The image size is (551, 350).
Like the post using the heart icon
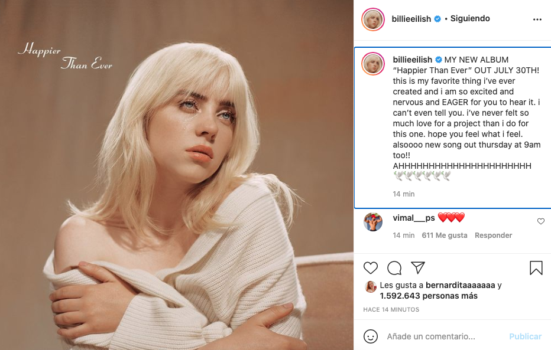370,267
